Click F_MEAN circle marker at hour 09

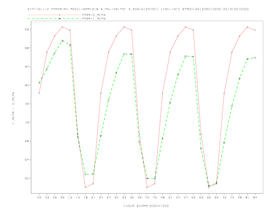click(x=62, y=41)
